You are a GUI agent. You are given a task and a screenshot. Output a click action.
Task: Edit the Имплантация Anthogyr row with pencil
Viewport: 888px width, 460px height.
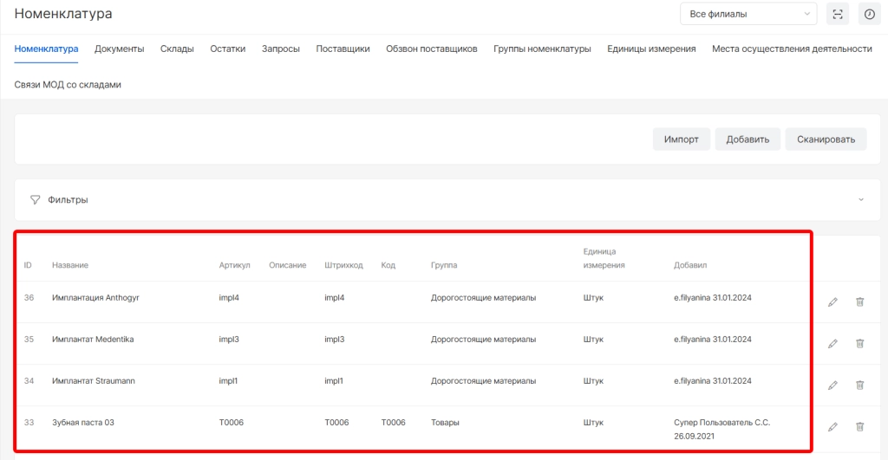point(832,302)
